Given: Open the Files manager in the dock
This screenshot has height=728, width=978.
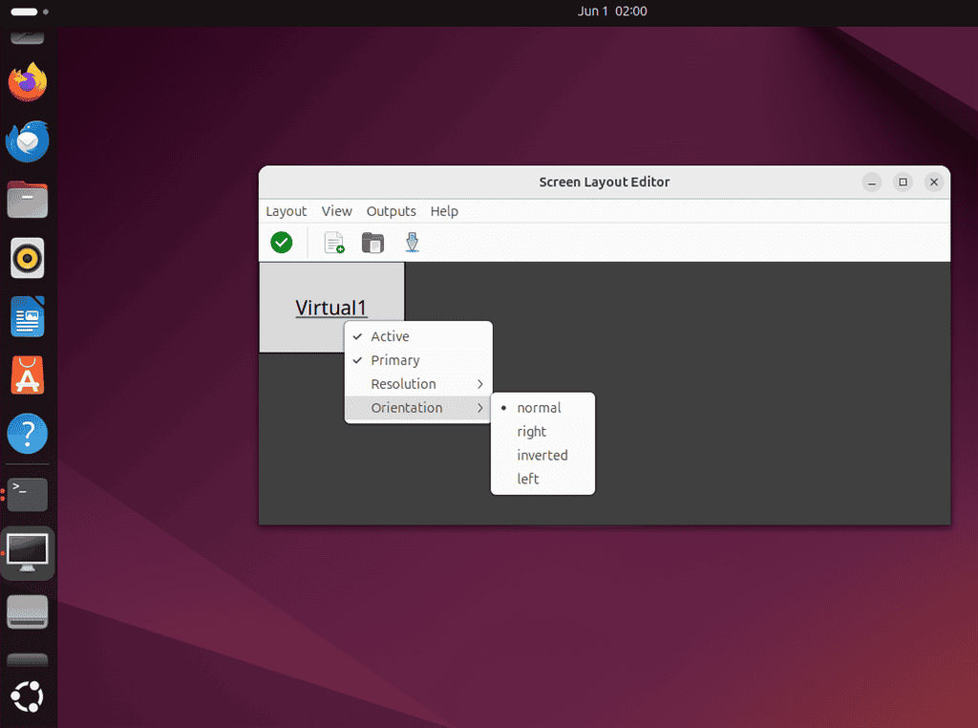Looking at the screenshot, I should click(x=28, y=200).
